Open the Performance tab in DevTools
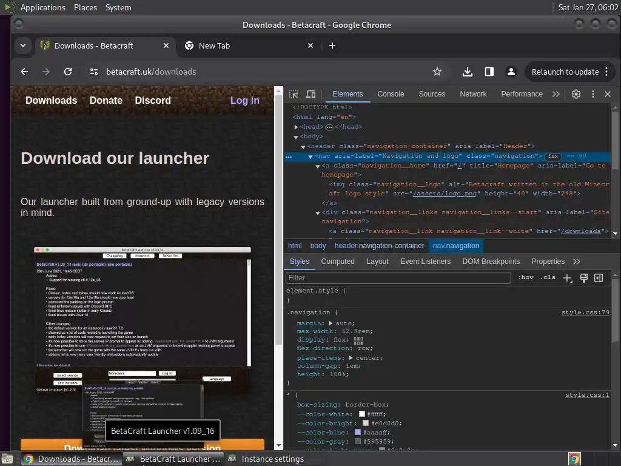The height and width of the screenshot is (466, 621). click(522, 94)
